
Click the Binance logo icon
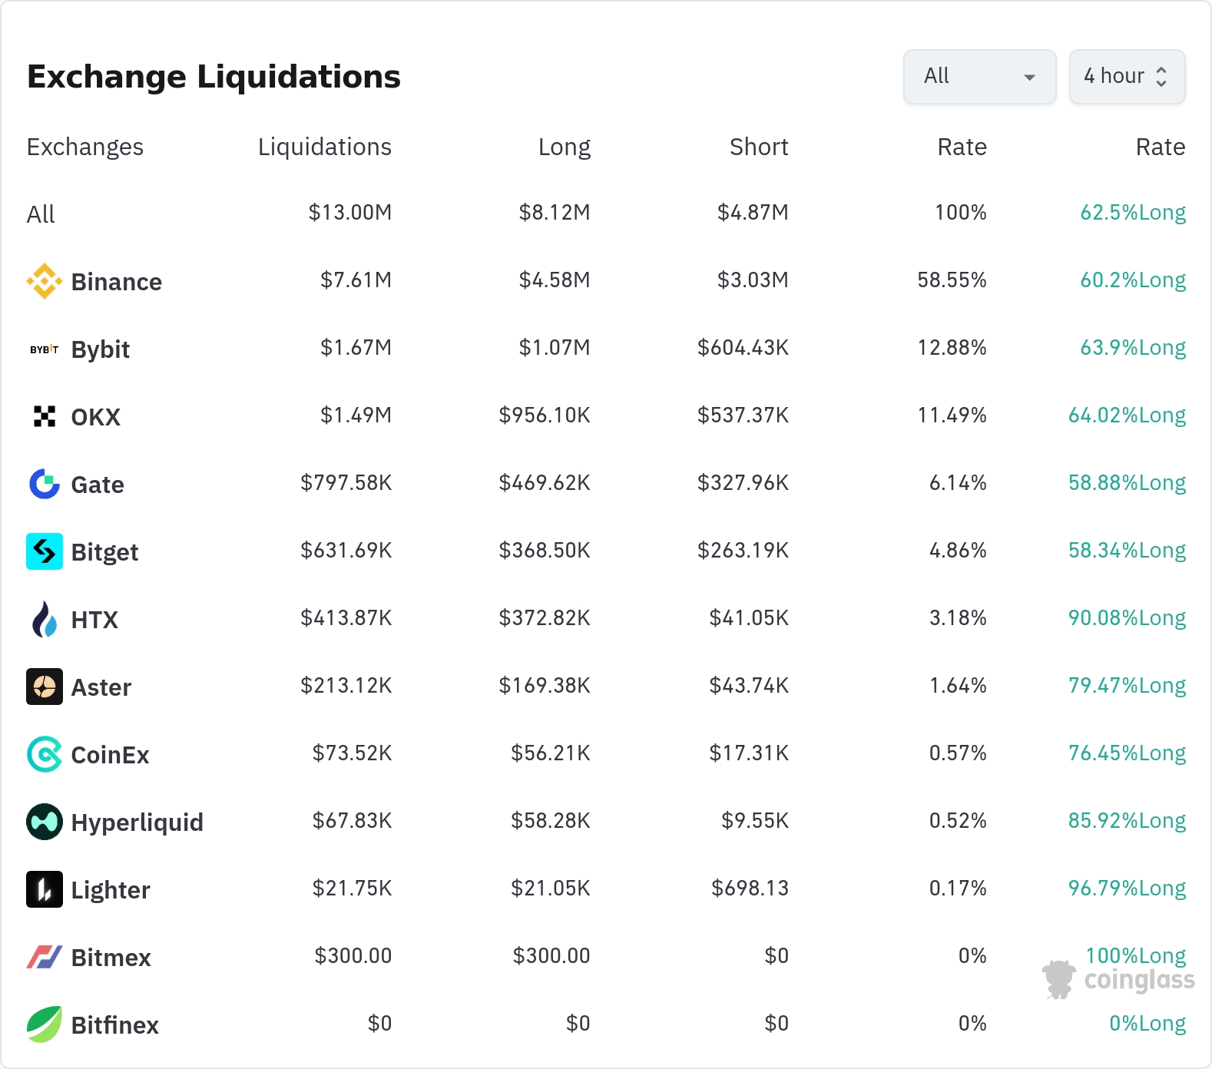coord(45,281)
